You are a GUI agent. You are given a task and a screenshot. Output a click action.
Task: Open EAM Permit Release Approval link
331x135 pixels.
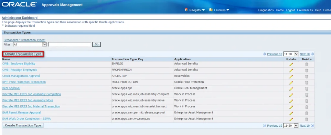click(x=22, y=112)
